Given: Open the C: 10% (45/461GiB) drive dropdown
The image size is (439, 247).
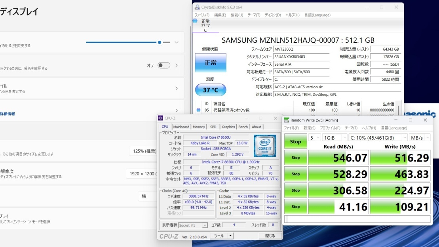Looking at the screenshot, I should coord(378,137).
